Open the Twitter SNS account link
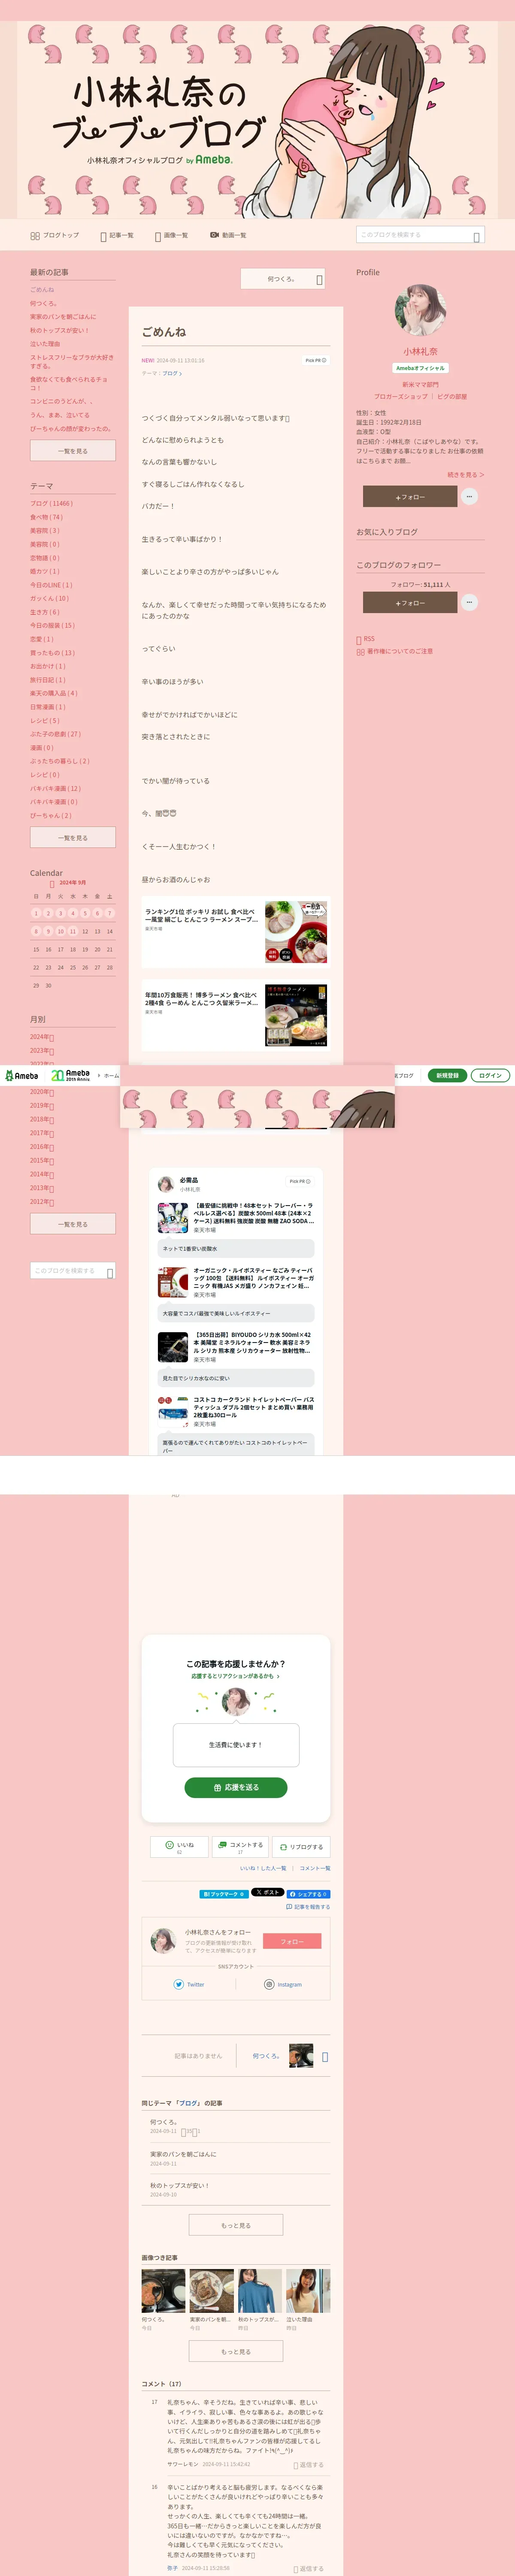This screenshot has width=515, height=2576. 189,1984
